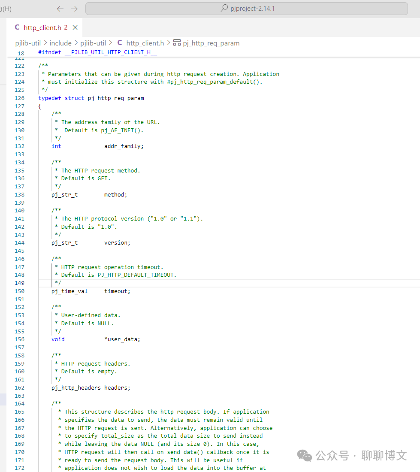420x472 pixels.
Task: Click comment 'Default is NULL.'
Action: [x=88, y=324]
